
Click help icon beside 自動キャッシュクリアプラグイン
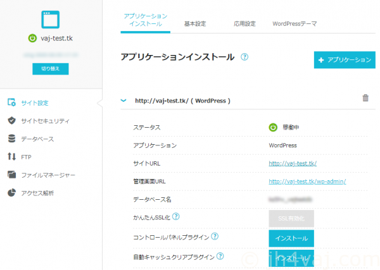(220, 257)
